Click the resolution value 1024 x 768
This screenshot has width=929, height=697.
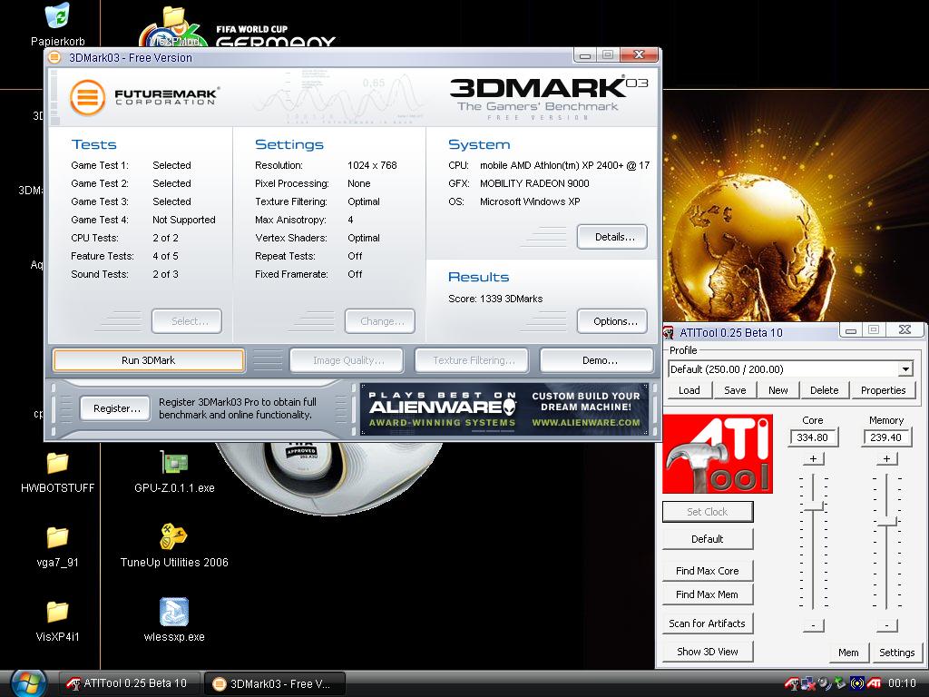372,165
